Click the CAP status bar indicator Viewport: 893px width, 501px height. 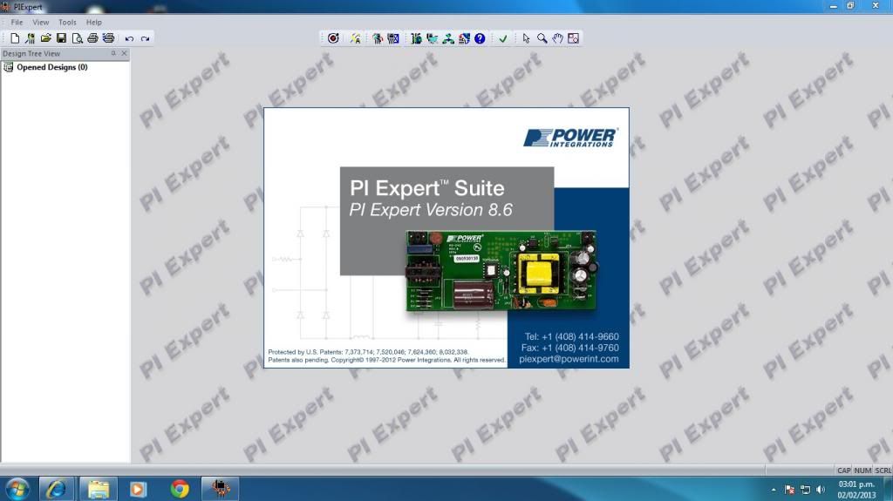coord(843,471)
